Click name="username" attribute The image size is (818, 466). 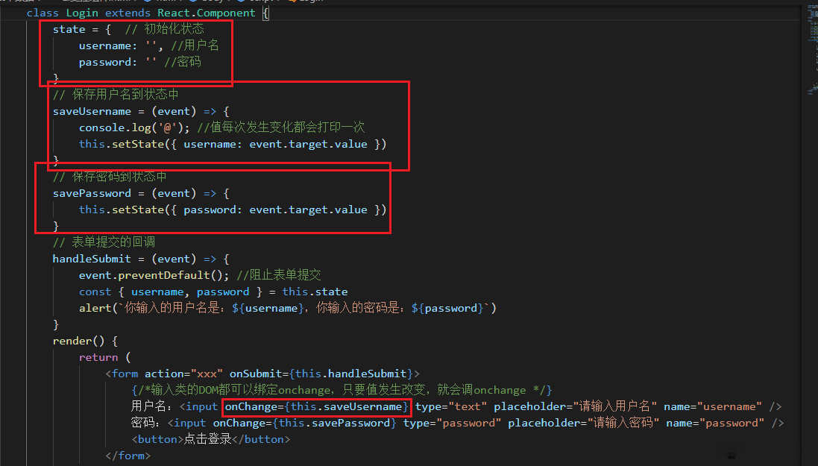[x=713, y=406]
